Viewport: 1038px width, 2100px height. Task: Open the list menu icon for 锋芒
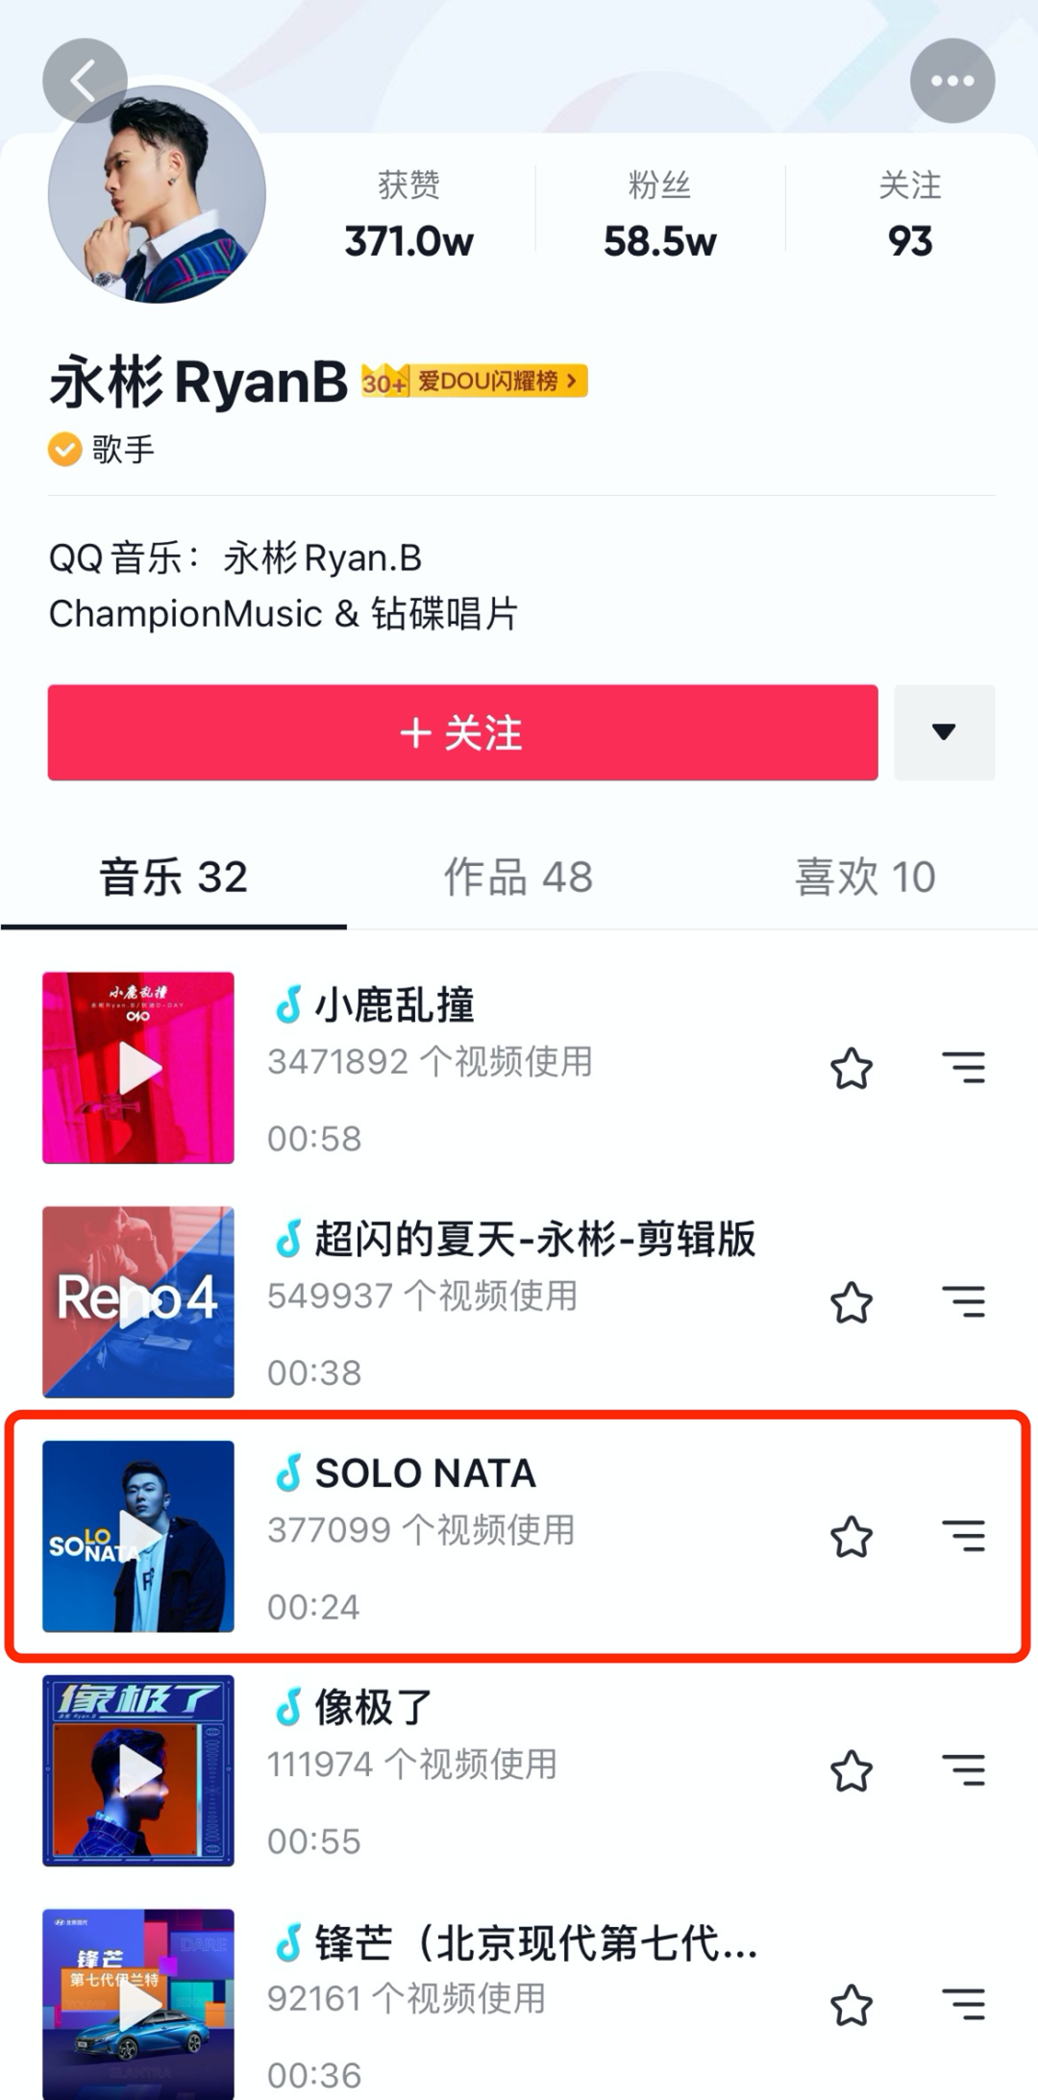tap(963, 2005)
